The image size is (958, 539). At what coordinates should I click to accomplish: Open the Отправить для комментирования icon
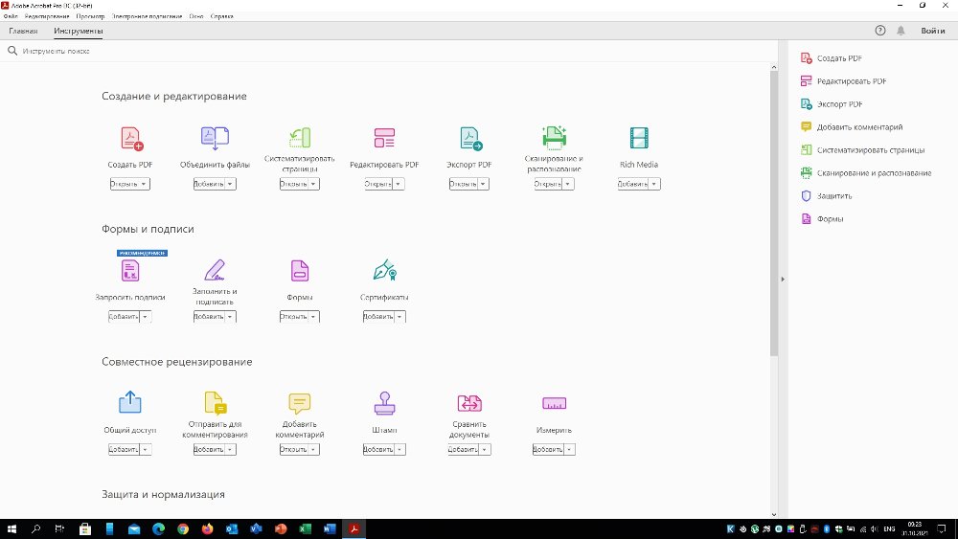point(215,403)
